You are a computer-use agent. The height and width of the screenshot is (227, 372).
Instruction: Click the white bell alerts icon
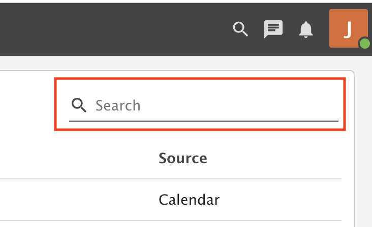[306, 29]
